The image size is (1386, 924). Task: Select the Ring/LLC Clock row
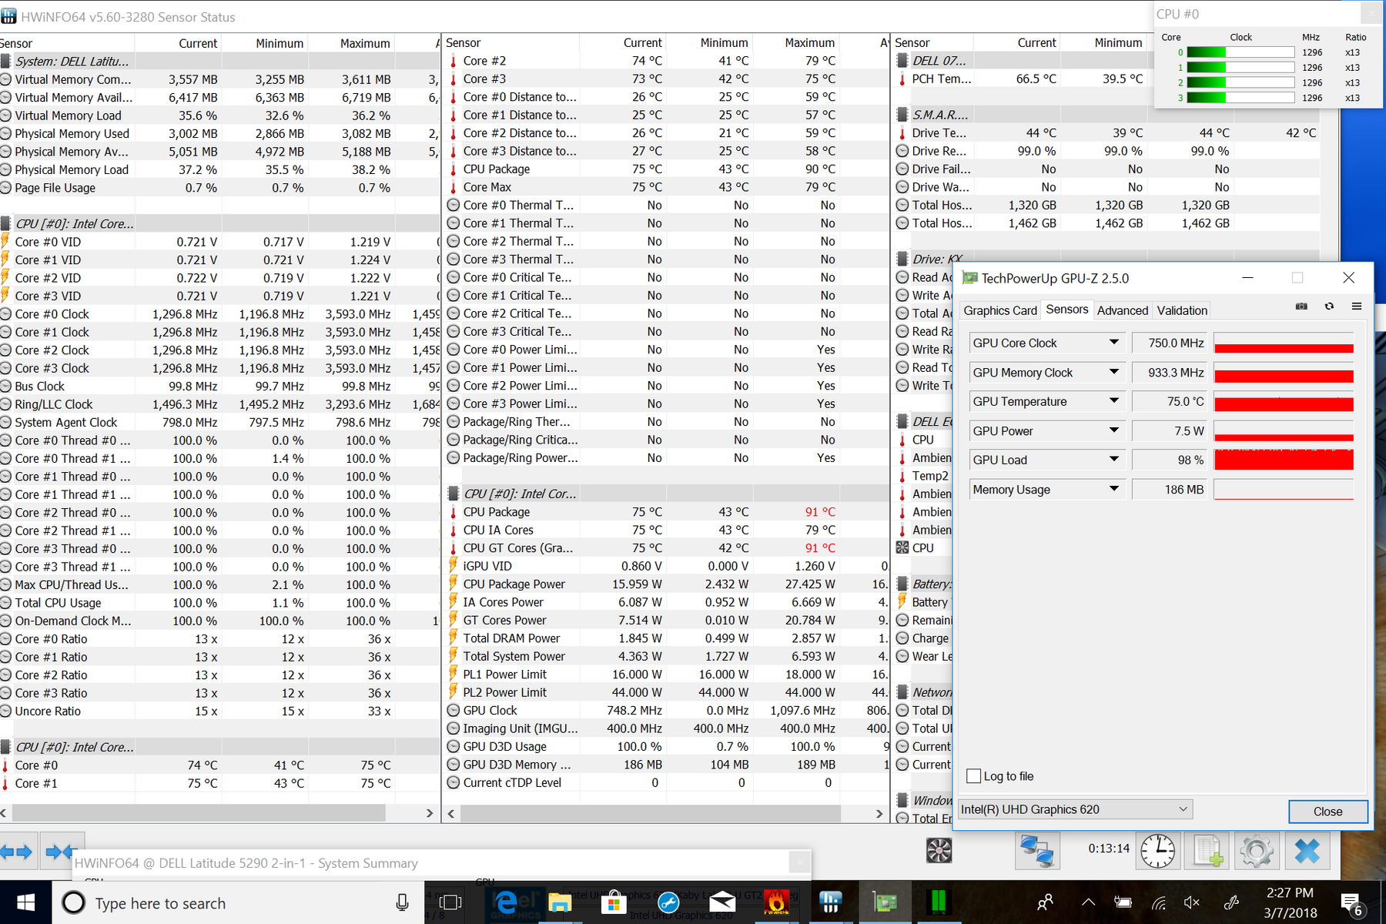(x=219, y=404)
